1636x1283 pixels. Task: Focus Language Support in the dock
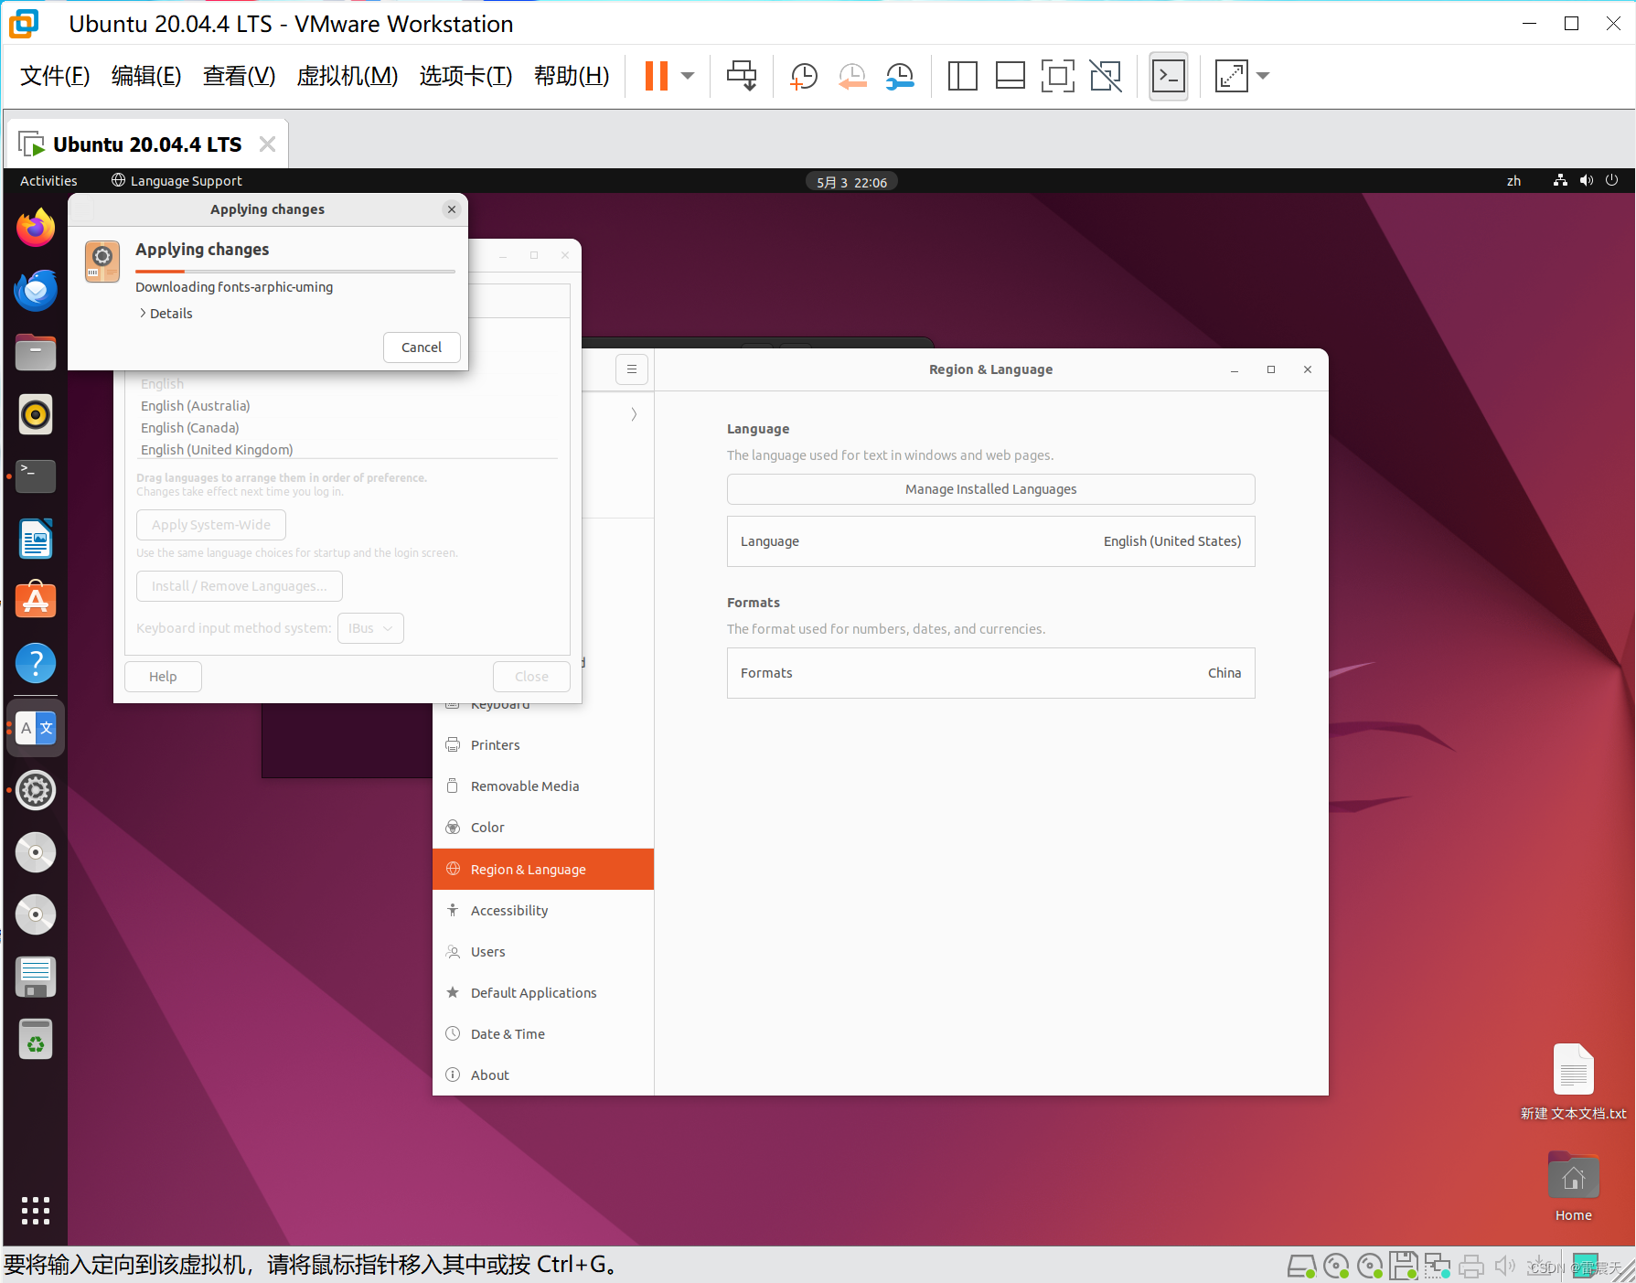pyautogui.click(x=36, y=728)
